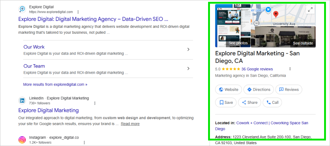Open the Our Work sitelink chevron

pyautogui.click(x=188, y=50)
